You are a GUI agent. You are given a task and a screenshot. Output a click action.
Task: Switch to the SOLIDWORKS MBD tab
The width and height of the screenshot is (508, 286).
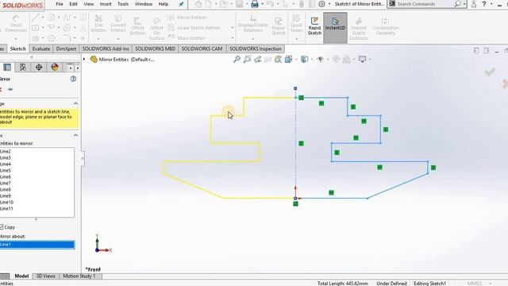pyautogui.click(x=156, y=48)
